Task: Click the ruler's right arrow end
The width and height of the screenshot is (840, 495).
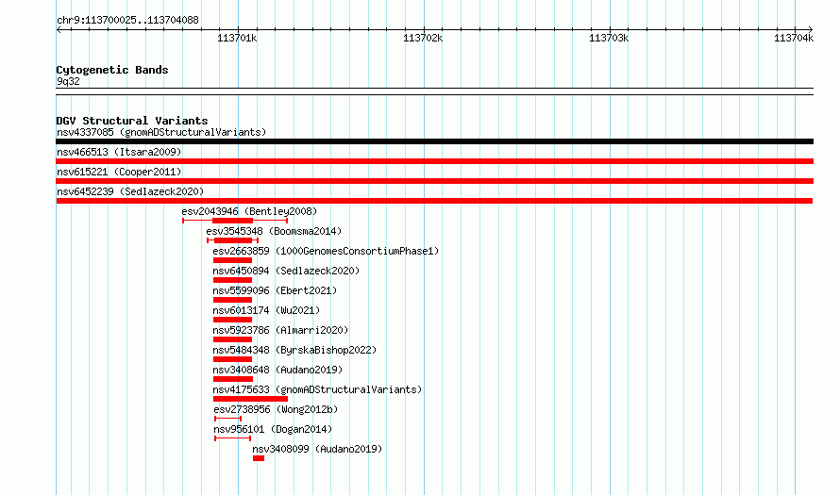Action: pos(811,30)
